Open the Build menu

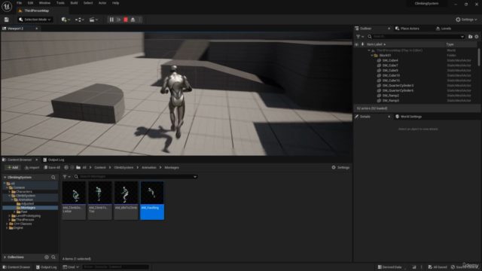click(74, 3)
